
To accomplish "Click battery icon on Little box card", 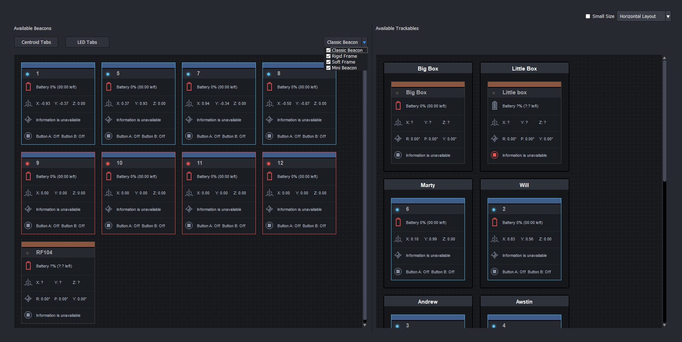I will pos(495,106).
